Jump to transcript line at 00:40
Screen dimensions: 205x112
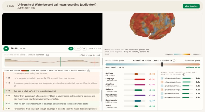[x=52, y=85]
